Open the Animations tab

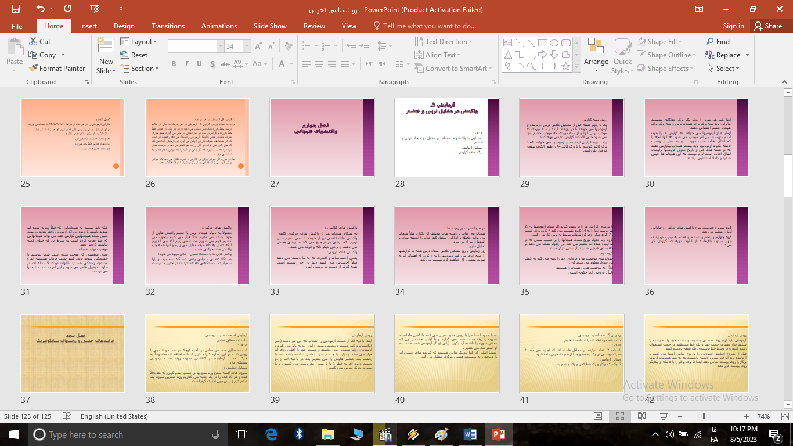click(x=219, y=26)
